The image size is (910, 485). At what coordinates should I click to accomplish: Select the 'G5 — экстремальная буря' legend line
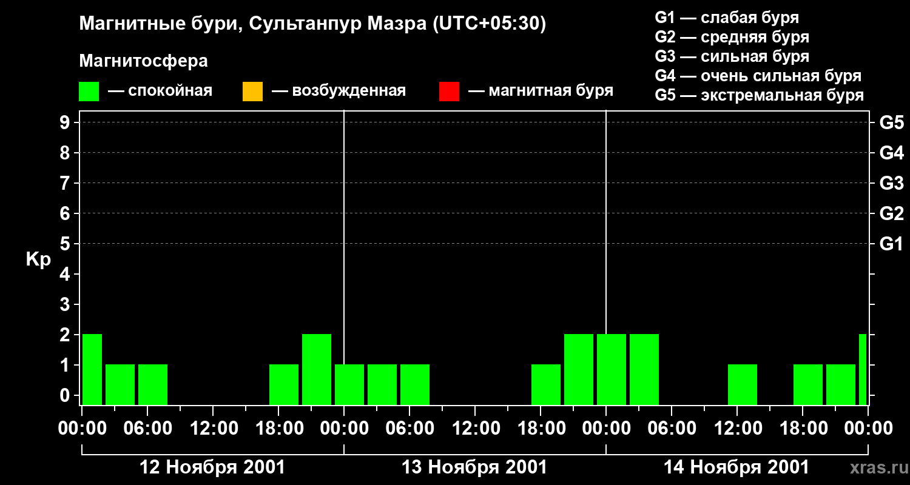point(760,95)
